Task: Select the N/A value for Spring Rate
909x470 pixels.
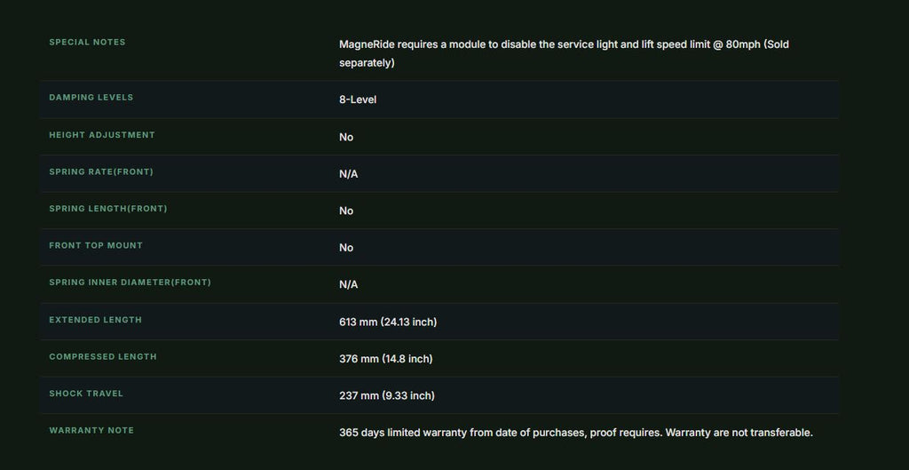Action: (348, 174)
